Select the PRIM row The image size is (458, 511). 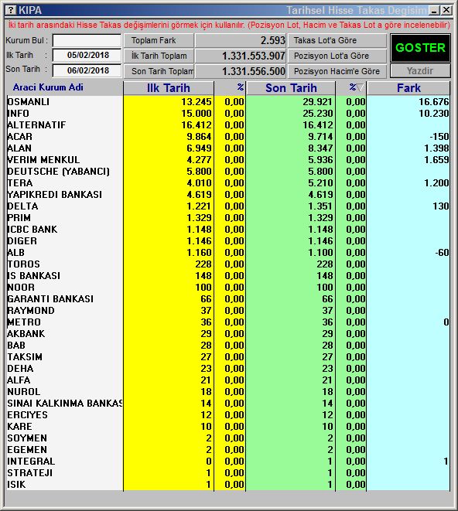pyautogui.click(x=228, y=218)
